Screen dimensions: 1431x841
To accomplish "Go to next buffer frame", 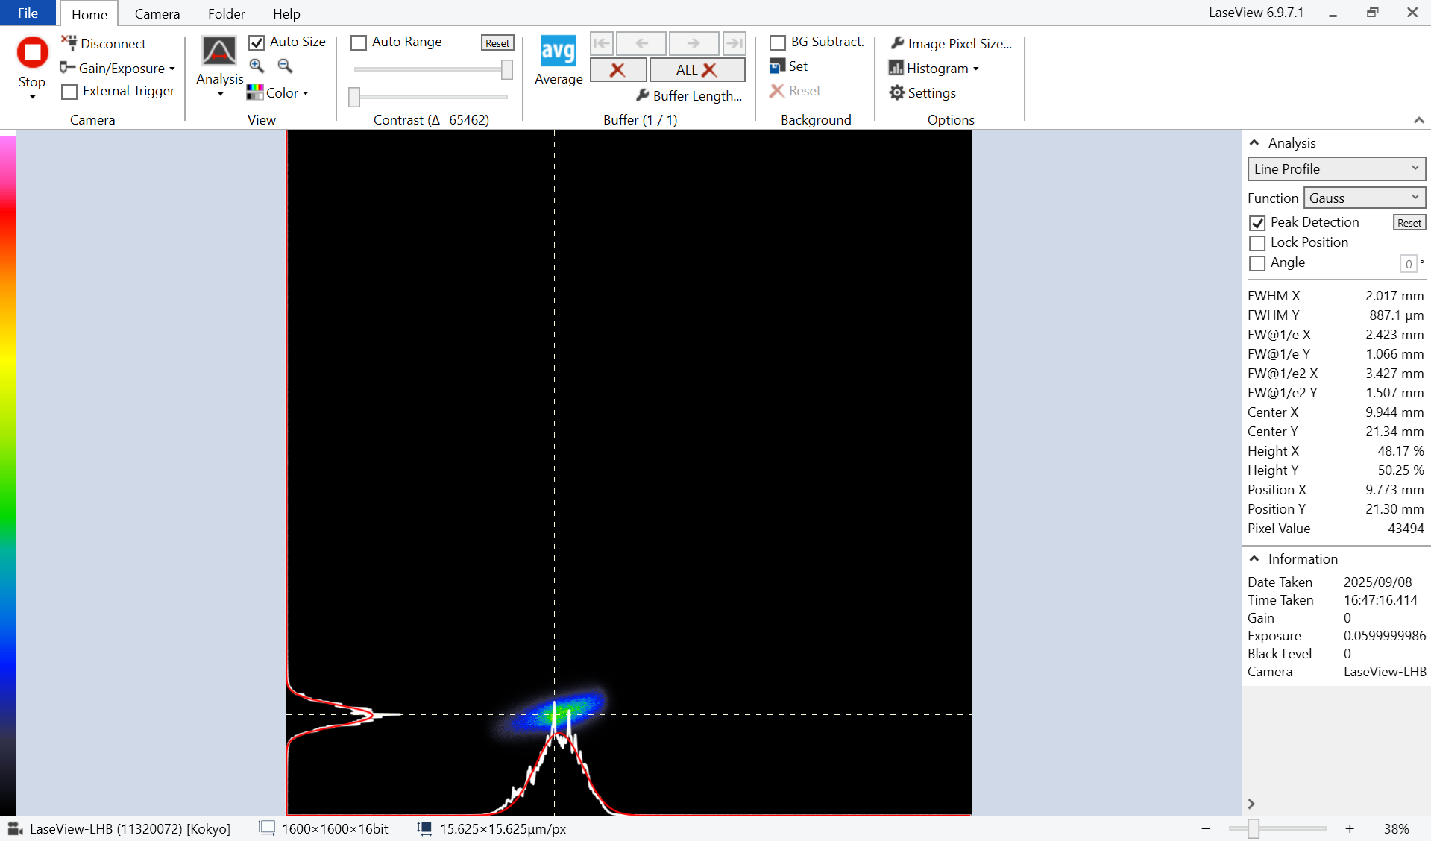I will [694, 43].
